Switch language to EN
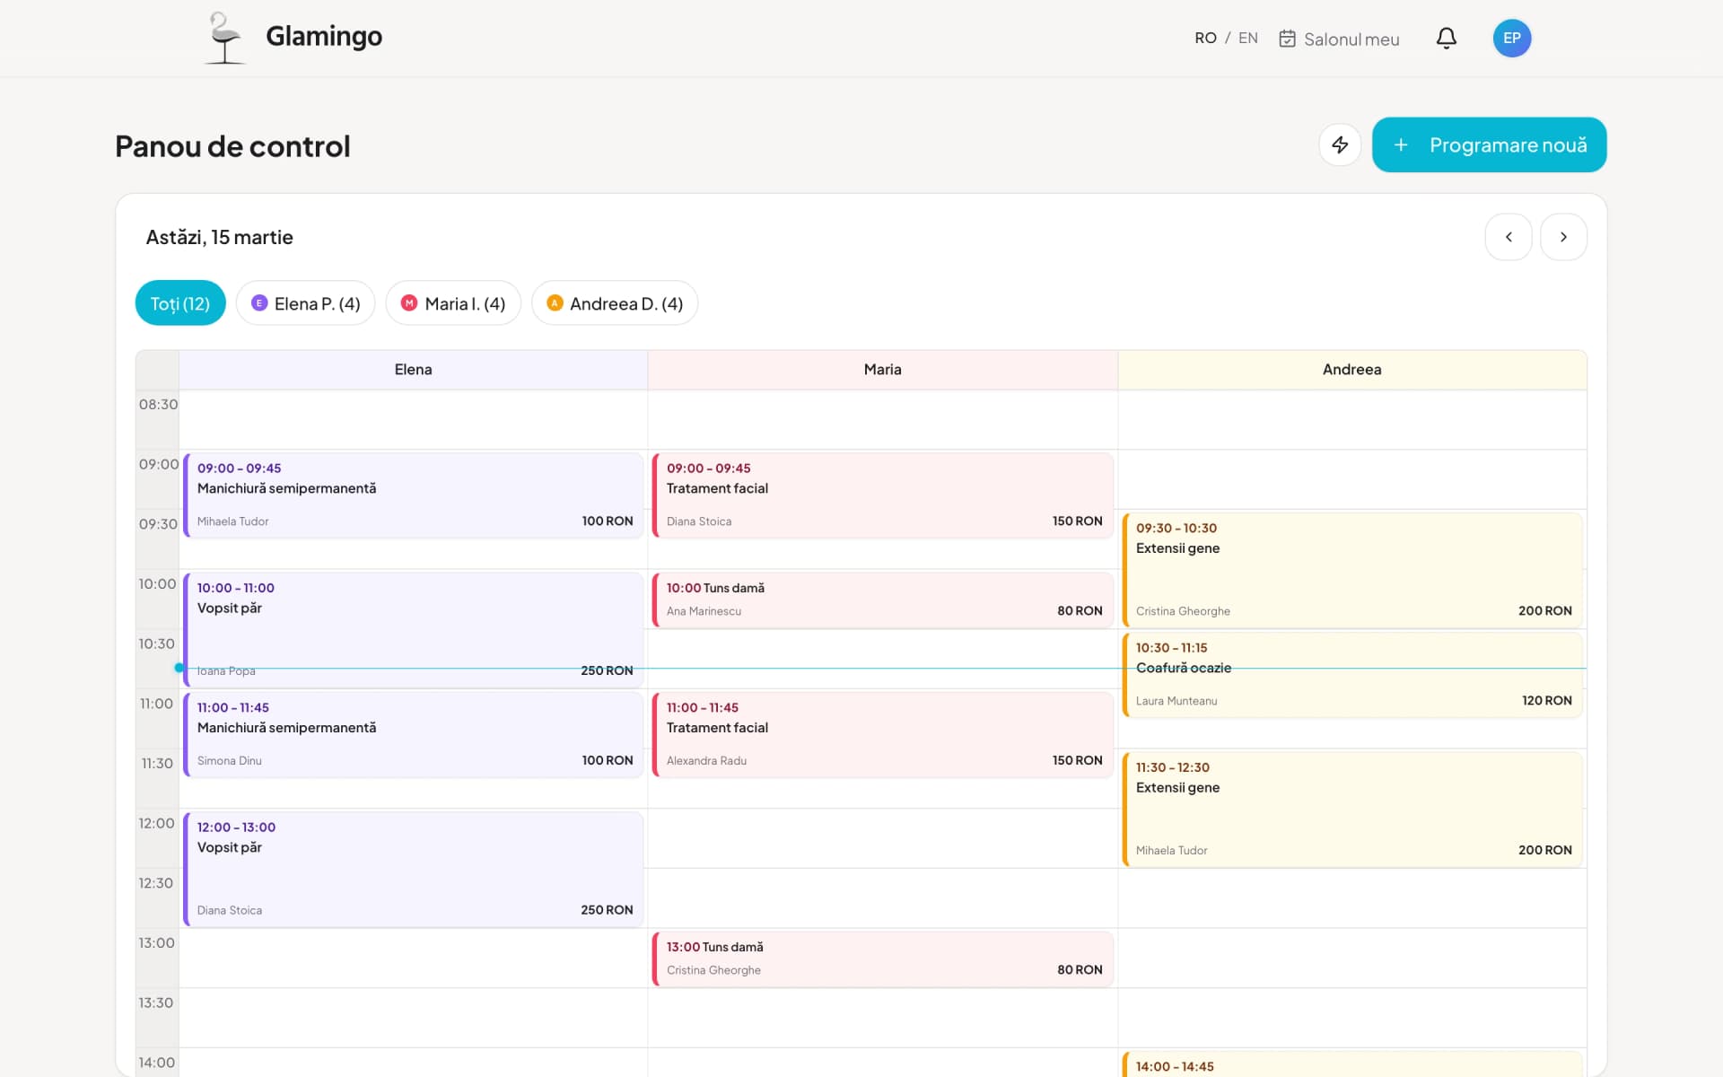The image size is (1723, 1077). pyautogui.click(x=1247, y=38)
